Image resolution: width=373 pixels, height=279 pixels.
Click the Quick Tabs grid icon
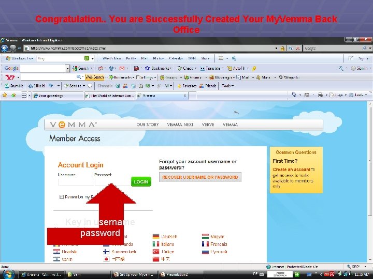tap(24, 96)
